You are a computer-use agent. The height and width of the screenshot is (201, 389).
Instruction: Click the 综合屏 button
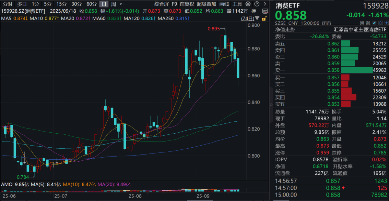[x=161, y=4]
